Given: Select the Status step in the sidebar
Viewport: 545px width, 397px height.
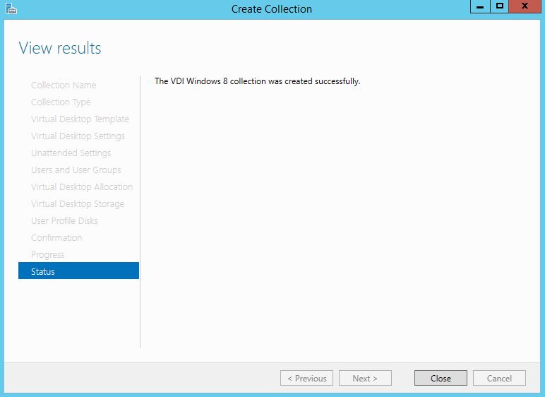Looking at the screenshot, I should coord(78,271).
